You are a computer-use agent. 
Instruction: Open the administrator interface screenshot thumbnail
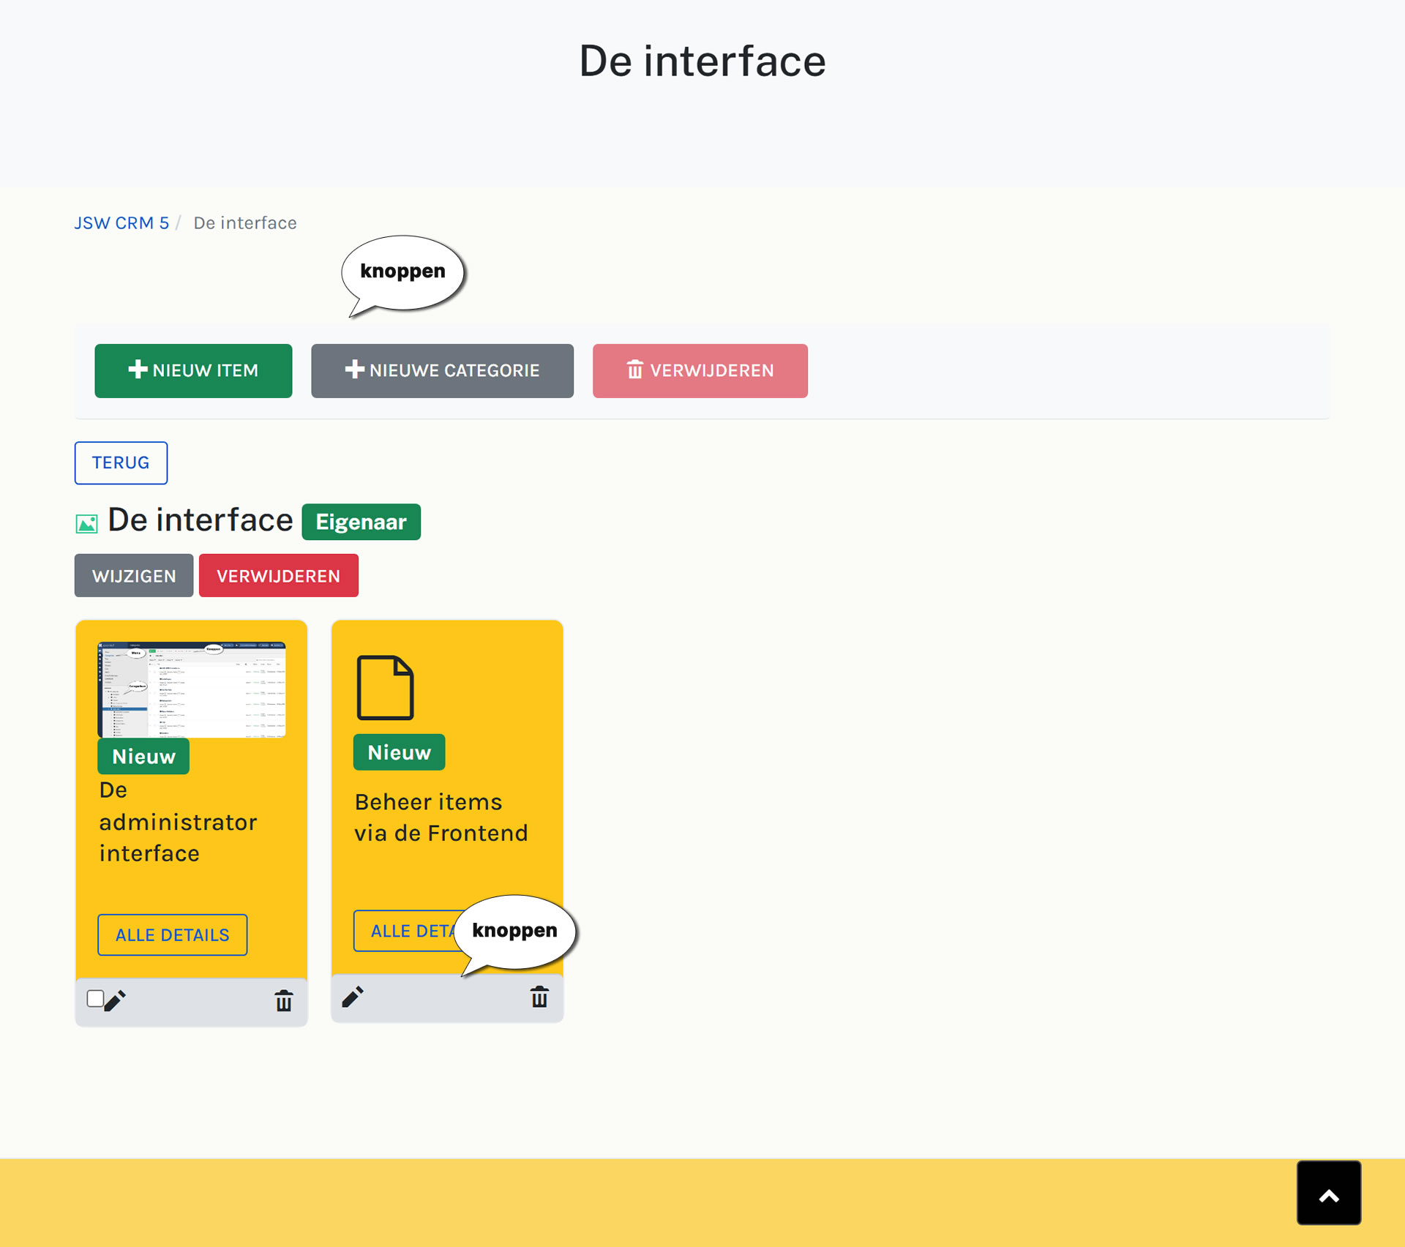coord(192,689)
